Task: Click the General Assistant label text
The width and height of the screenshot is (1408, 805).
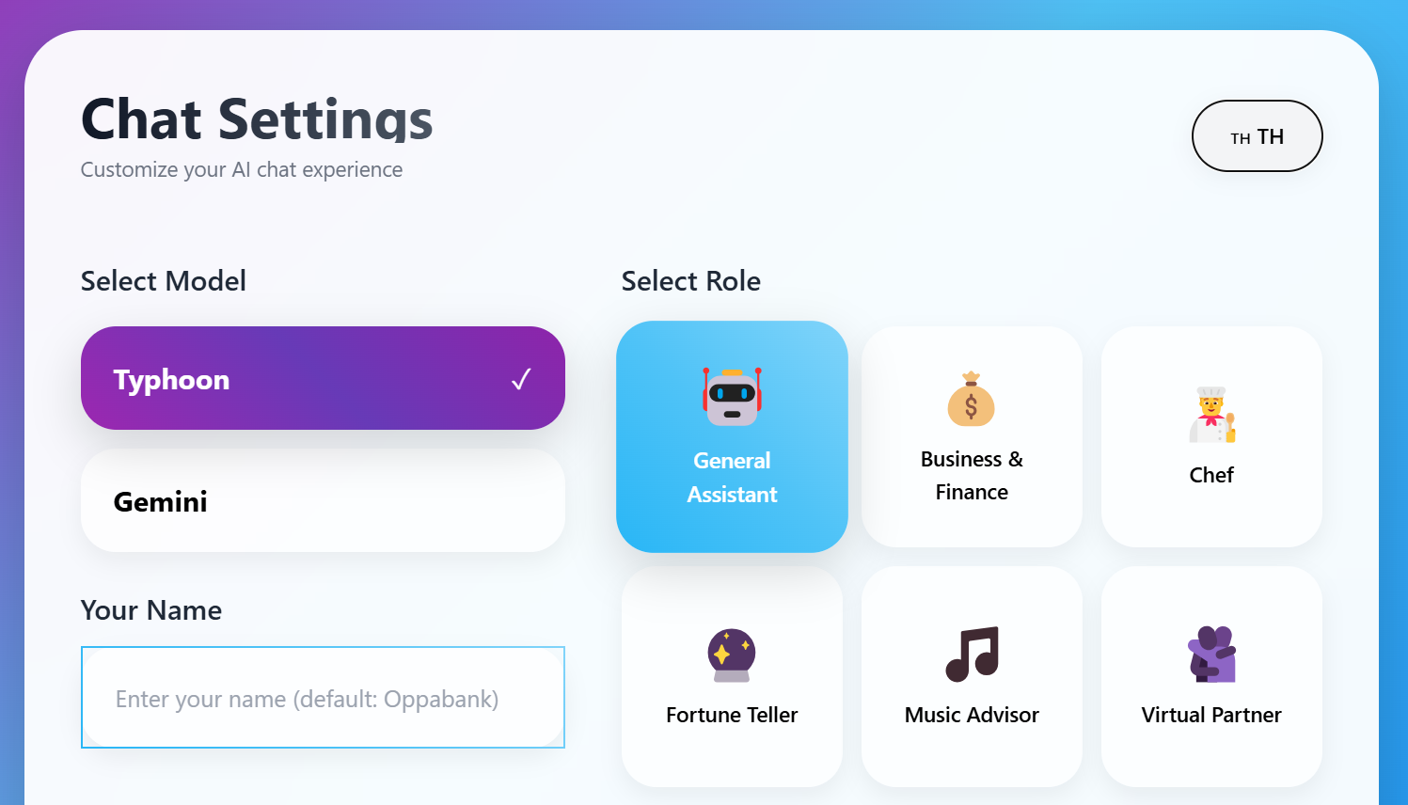Action: 732,478
